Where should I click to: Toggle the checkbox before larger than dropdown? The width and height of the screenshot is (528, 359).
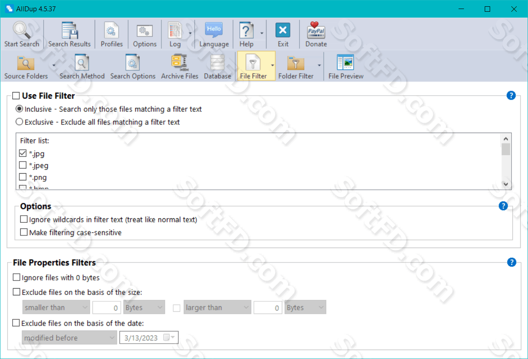coord(176,308)
